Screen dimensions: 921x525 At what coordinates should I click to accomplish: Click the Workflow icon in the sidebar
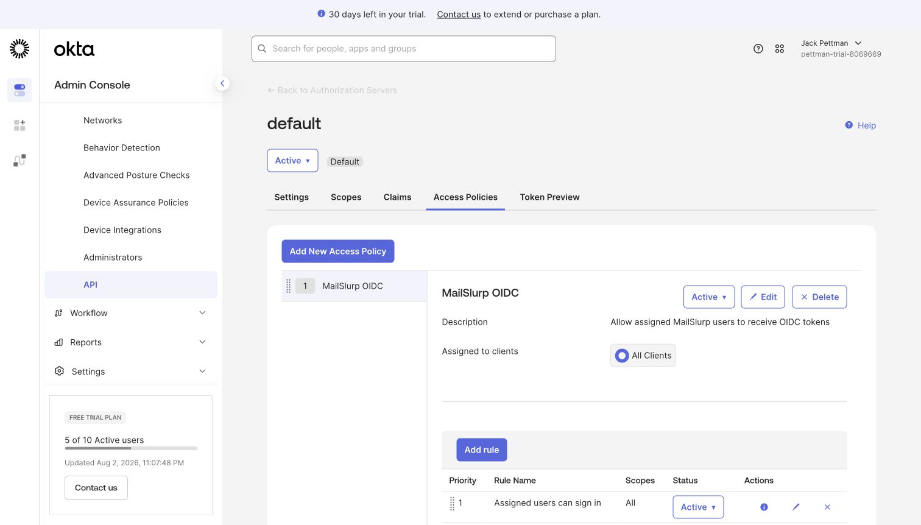click(58, 313)
